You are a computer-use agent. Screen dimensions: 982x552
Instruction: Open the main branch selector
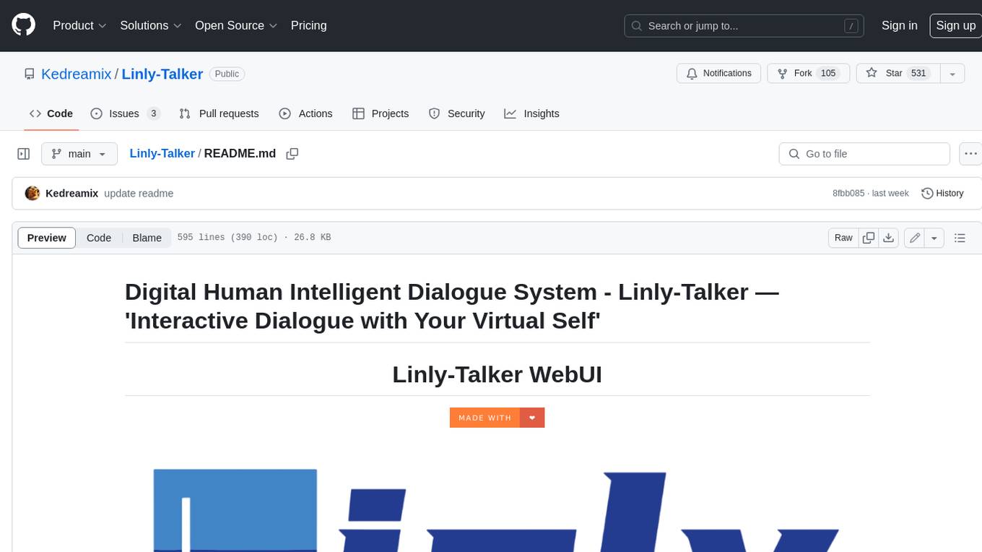(x=79, y=154)
